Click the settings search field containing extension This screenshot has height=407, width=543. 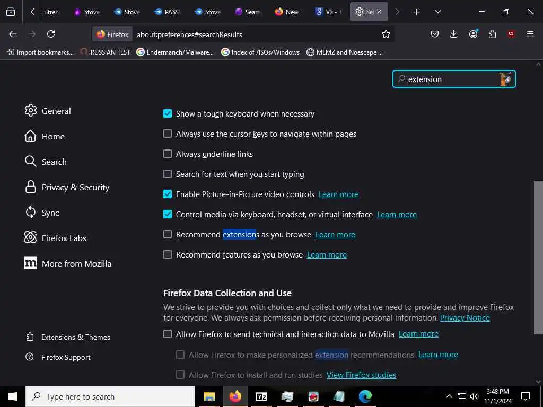(454, 79)
